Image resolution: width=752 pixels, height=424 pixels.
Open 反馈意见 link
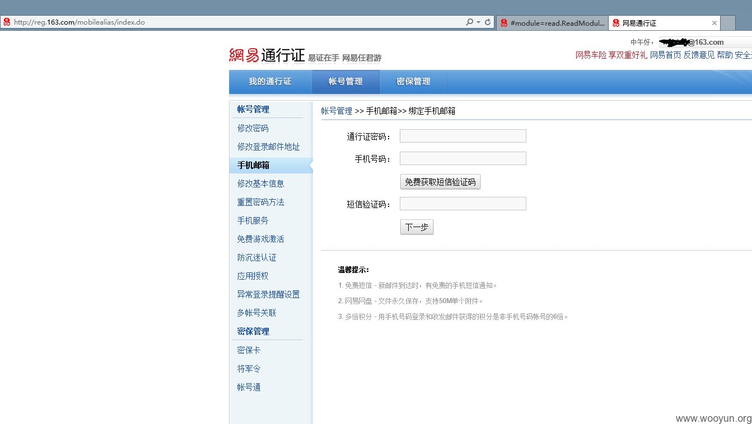(699, 55)
